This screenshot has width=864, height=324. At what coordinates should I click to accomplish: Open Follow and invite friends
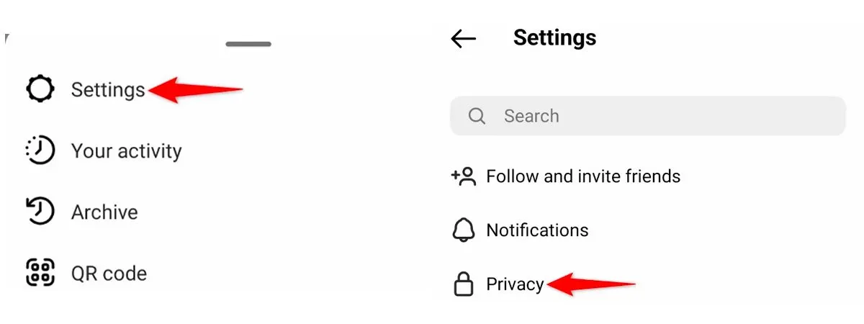(583, 176)
